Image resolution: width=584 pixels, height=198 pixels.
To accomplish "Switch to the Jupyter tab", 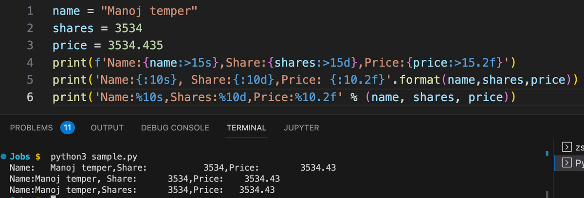I will (x=301, y=128).
